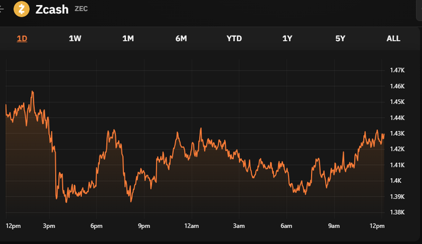422x244 pixels.
Task: Click the 9pm time axis label
Action: pyautogui.click(x=144, y=226)
